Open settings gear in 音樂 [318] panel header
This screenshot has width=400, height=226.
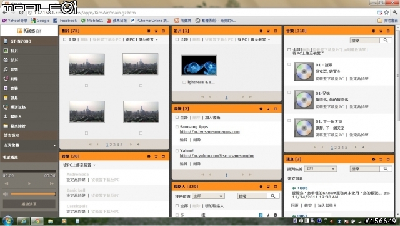(x=374, y=31)
